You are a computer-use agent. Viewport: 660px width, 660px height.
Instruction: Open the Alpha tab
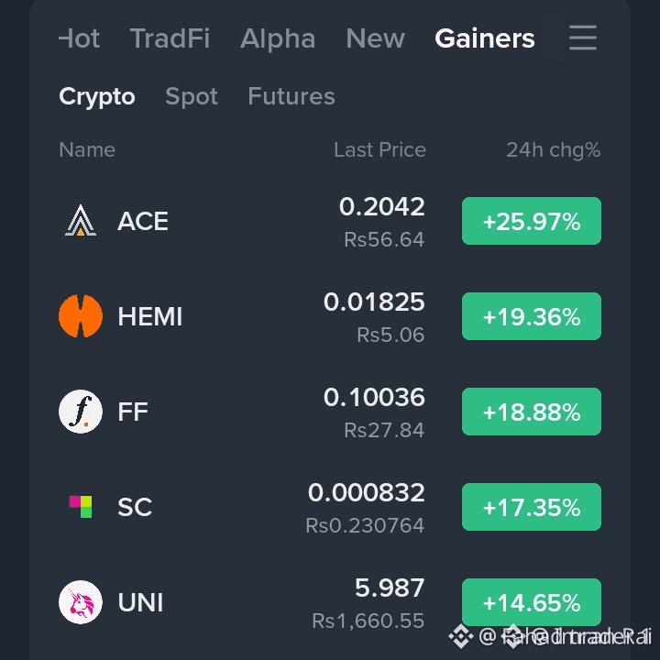point(278,38)
